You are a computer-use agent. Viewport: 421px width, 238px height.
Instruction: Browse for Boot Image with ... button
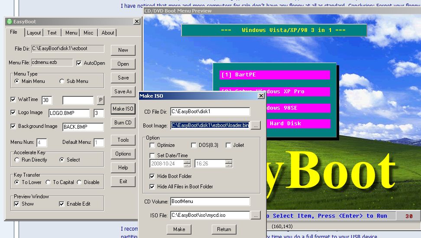pos(256,125)
